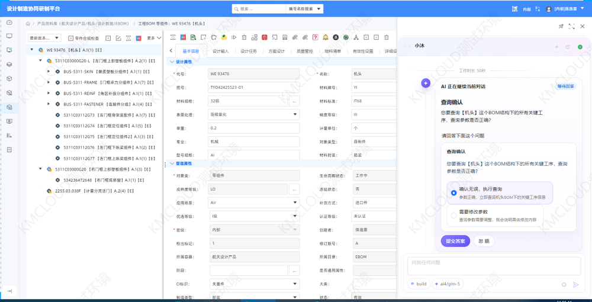Image resolution: width=592 pixels, height=302 pixels.
Task: Switch to the 质量管控 tab
Action: (304, 51)
